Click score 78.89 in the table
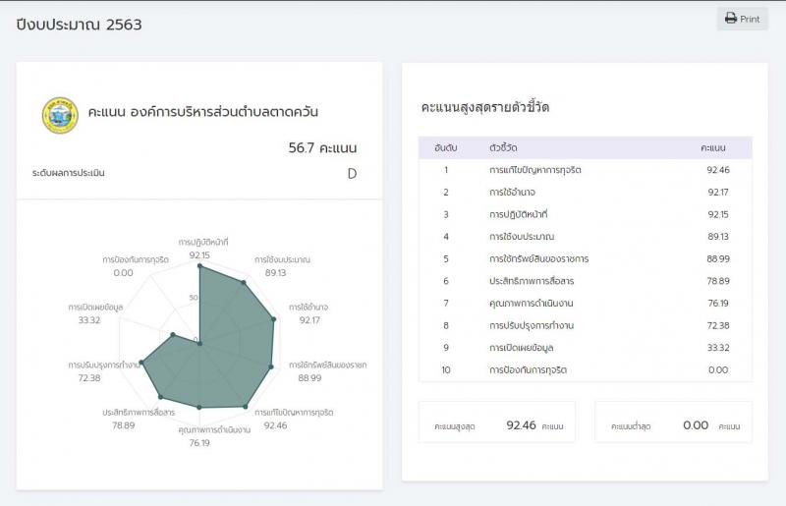The width and height of the screenshot is (786, 506). pyautogui.click(x=718, y=281)
